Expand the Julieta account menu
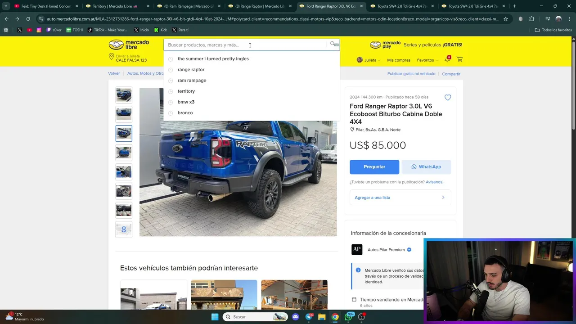Viewport: 576px width, 324px height. 369,60
